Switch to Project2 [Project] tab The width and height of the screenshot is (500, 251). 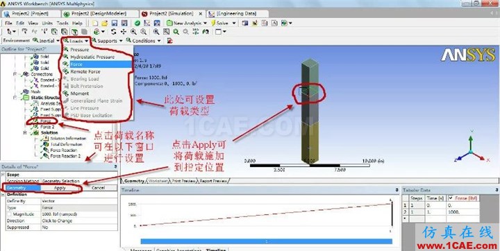click(x=31, y=14)
